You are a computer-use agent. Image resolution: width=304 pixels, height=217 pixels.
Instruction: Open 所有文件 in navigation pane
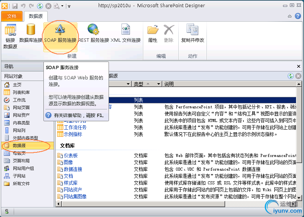21,184
